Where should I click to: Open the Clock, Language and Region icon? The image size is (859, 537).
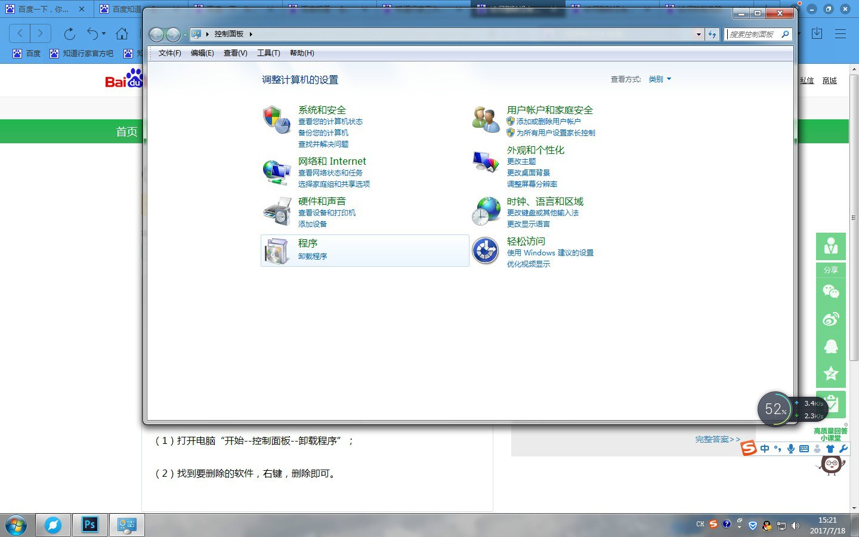click(x=486, y=211)
